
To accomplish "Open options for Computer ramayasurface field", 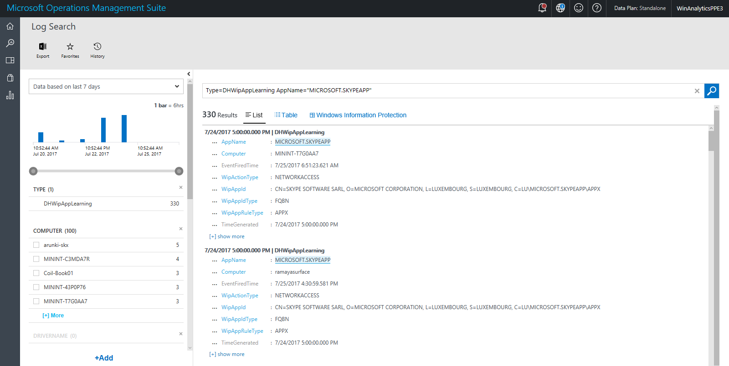I will coord(215,272).
